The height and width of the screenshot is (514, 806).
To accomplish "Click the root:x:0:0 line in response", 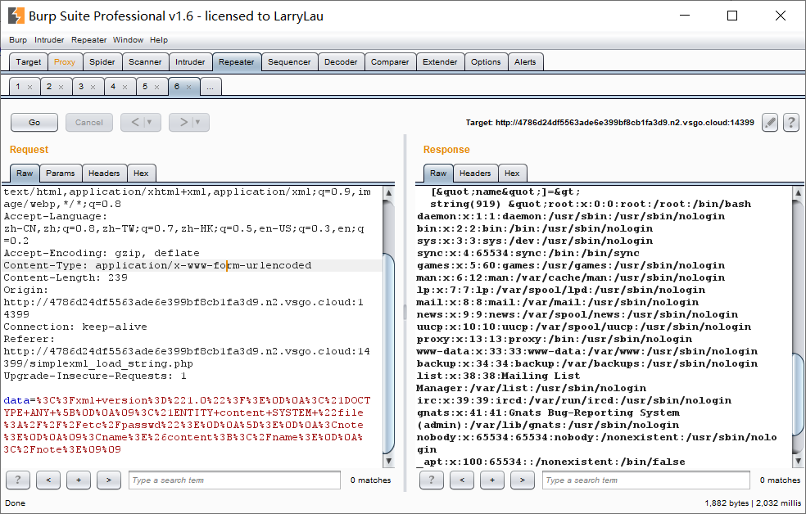I will pyautogui.click(x=591, y=204).
